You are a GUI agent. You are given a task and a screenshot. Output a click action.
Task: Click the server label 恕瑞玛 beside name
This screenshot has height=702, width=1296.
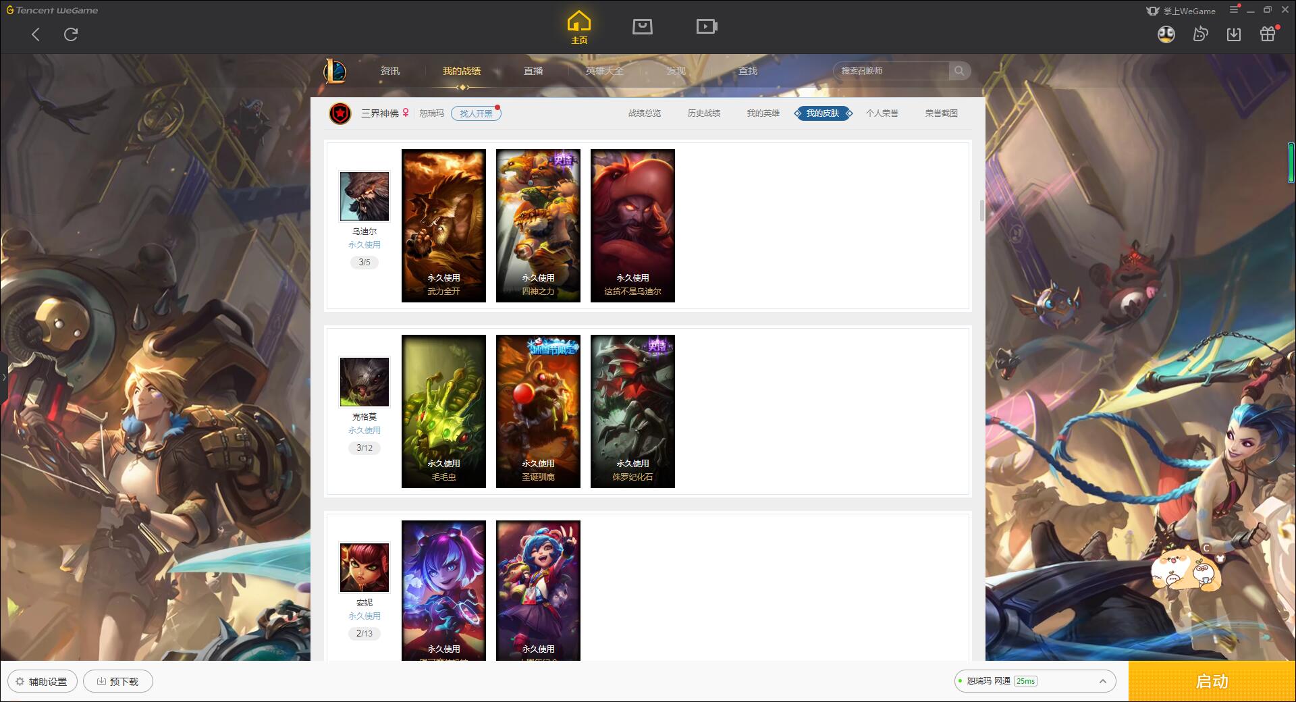(x=431, y=113)
